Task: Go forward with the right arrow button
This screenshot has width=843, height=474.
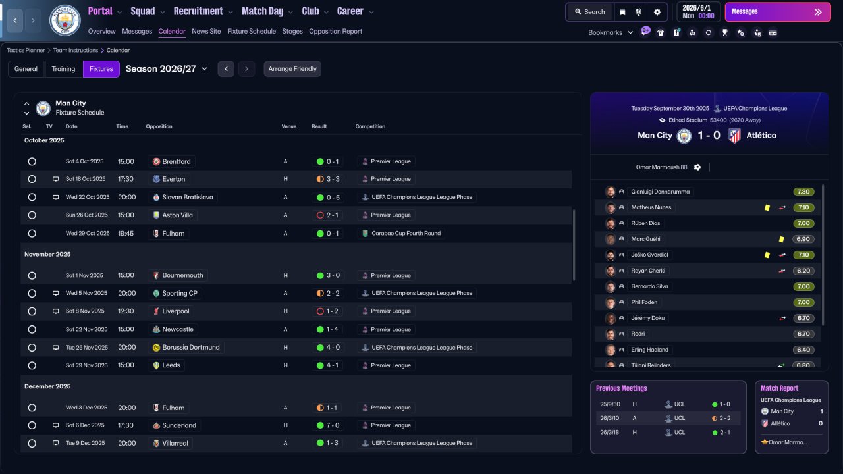Action: pyautogui.click(x=33, y=20)
